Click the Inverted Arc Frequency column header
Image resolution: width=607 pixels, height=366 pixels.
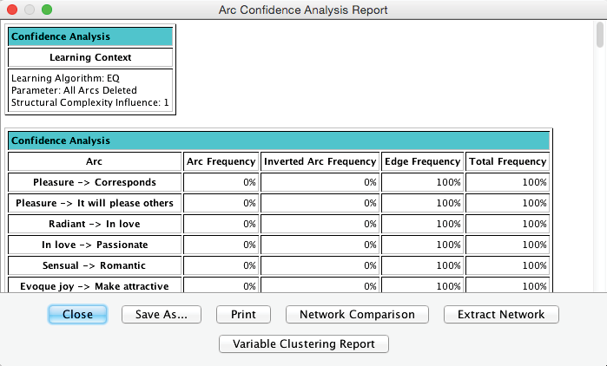(320, 161)
